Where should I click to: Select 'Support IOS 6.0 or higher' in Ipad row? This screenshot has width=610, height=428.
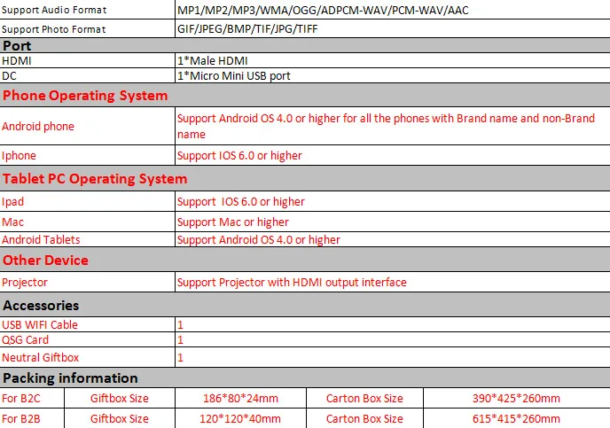pyautogui.click(x=241, y=202)
